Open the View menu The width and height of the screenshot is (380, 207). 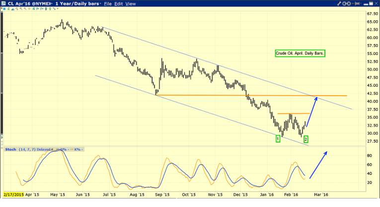(x=131, y=3)
